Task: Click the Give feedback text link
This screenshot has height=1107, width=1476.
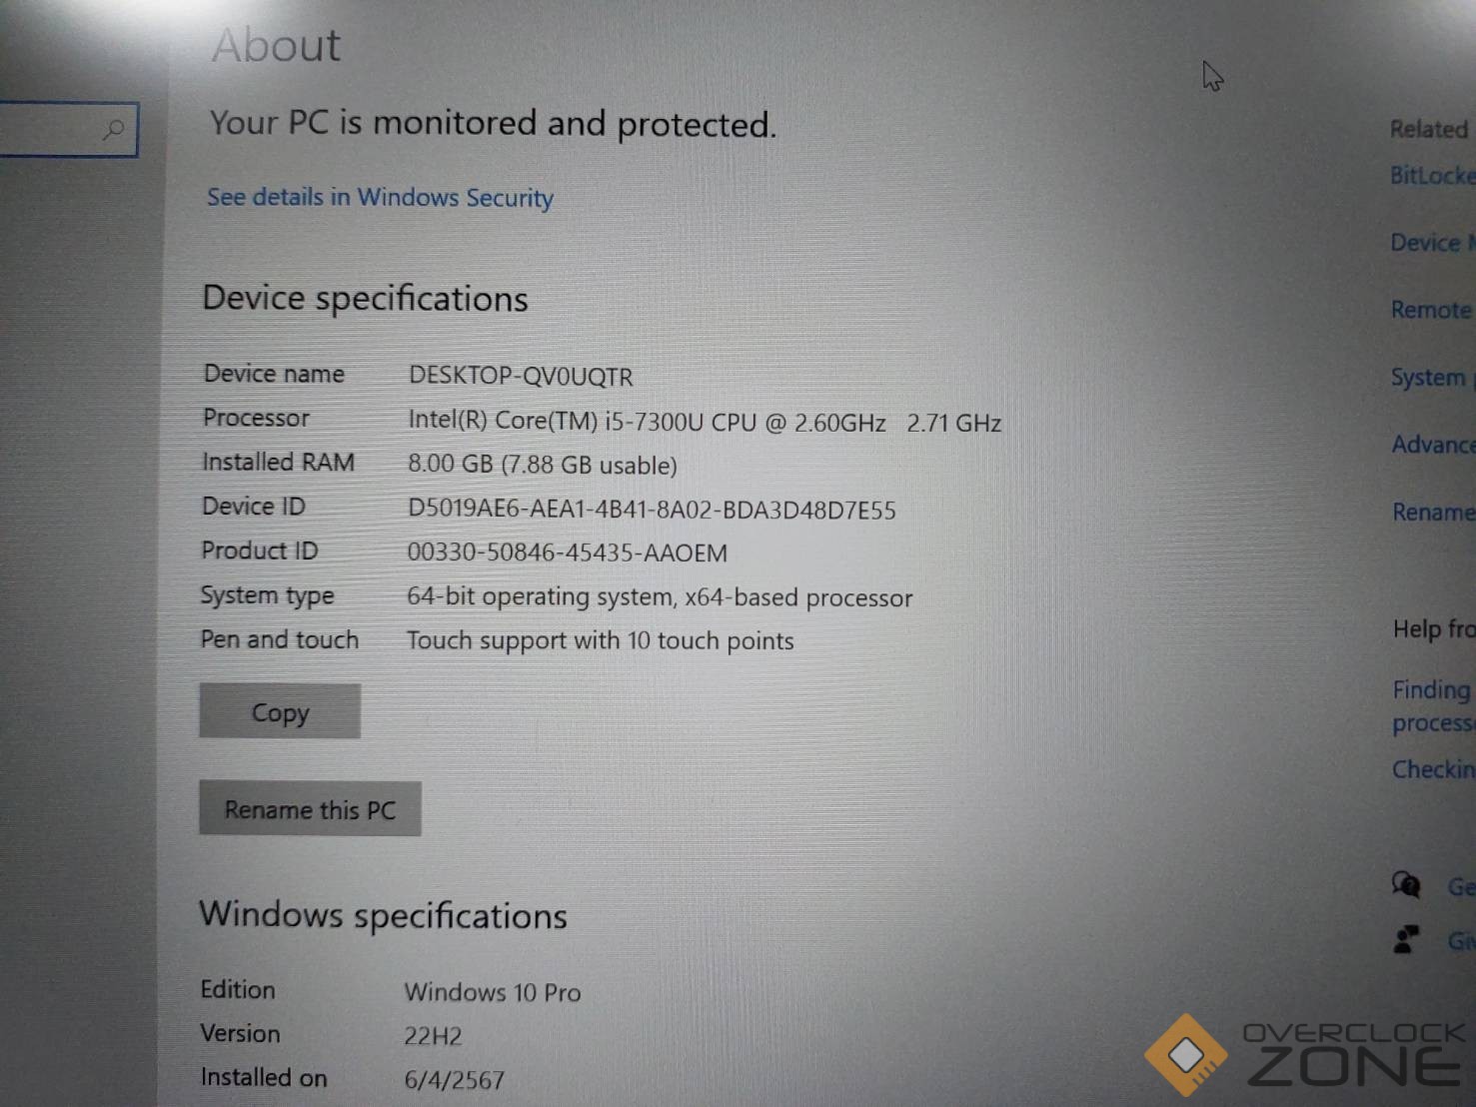Action: tap(1461, 940)
